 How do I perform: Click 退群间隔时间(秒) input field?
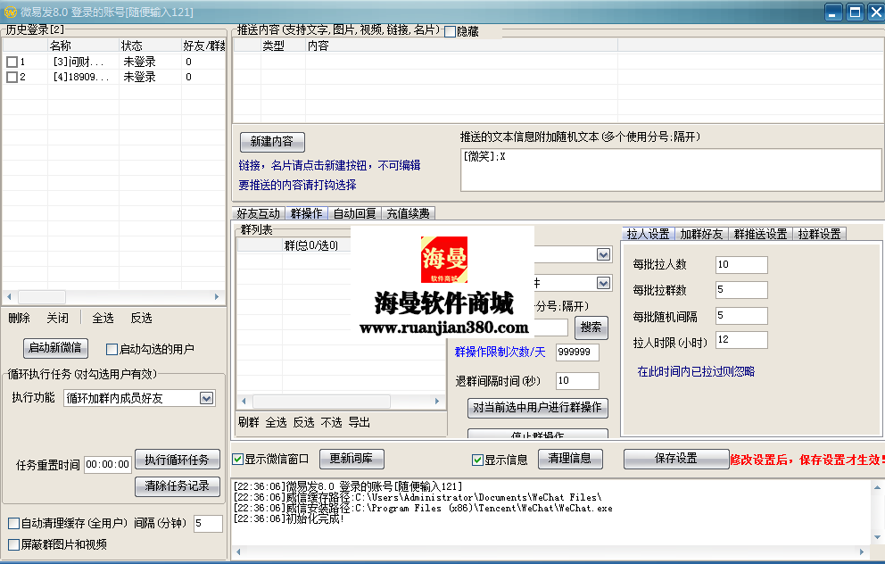(577, 381)
